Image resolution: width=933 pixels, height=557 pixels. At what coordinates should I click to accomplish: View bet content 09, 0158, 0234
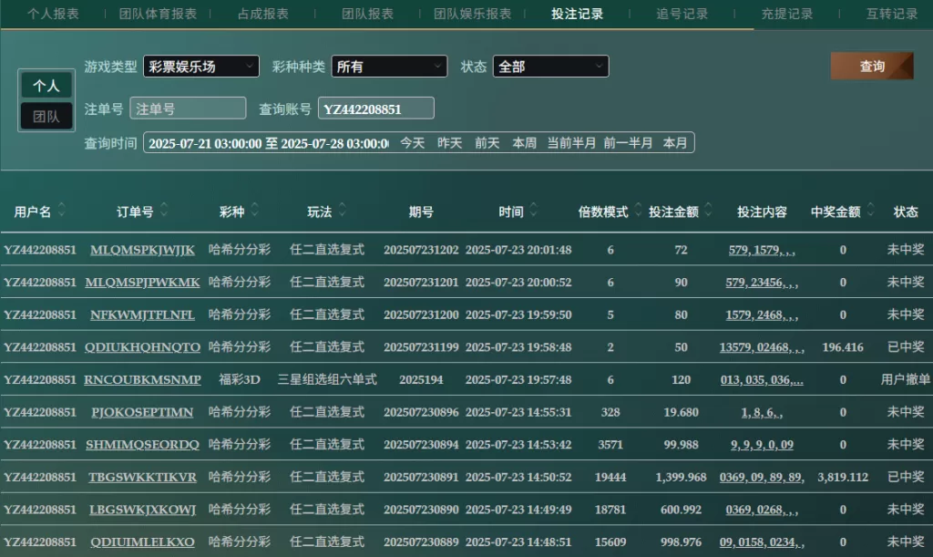tap(762, 542)
